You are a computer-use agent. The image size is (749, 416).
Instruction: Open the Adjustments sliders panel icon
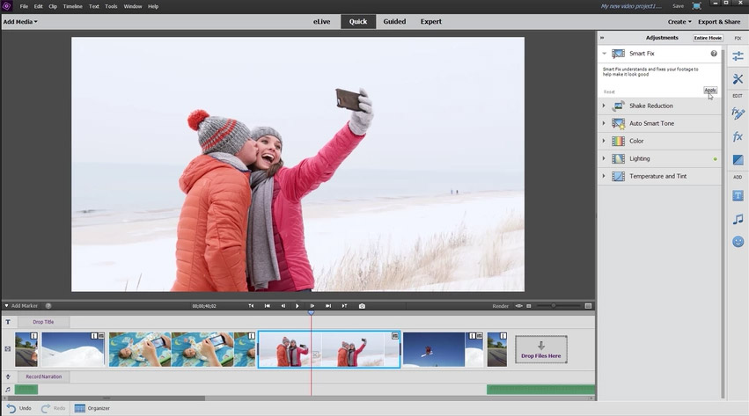click(x=738, y=55)
